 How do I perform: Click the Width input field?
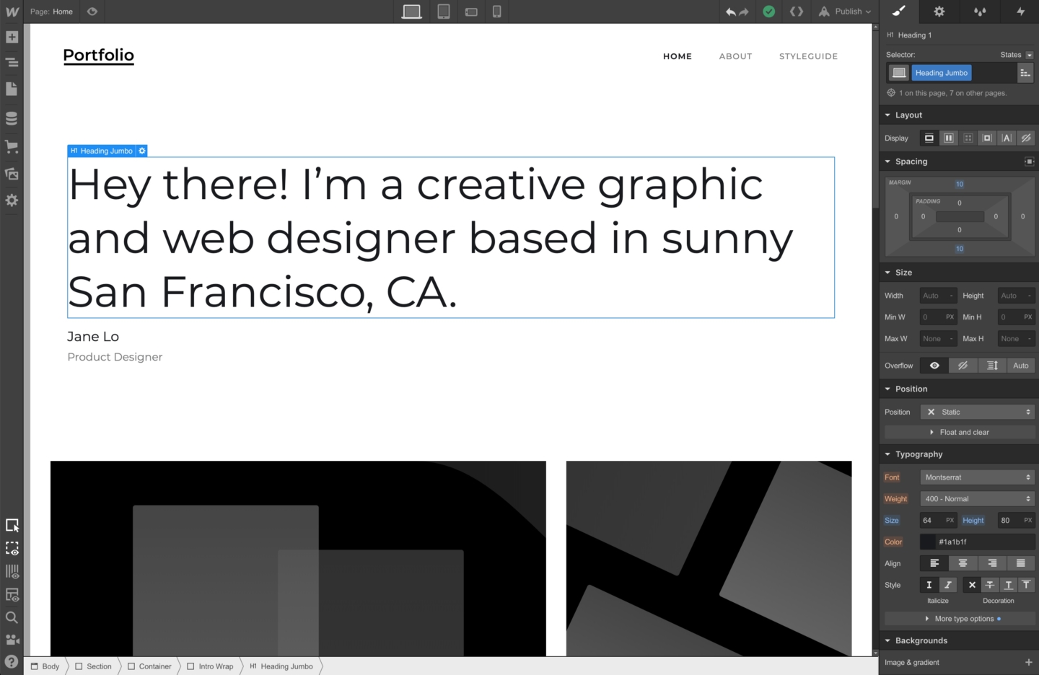(x=938, y=296)
